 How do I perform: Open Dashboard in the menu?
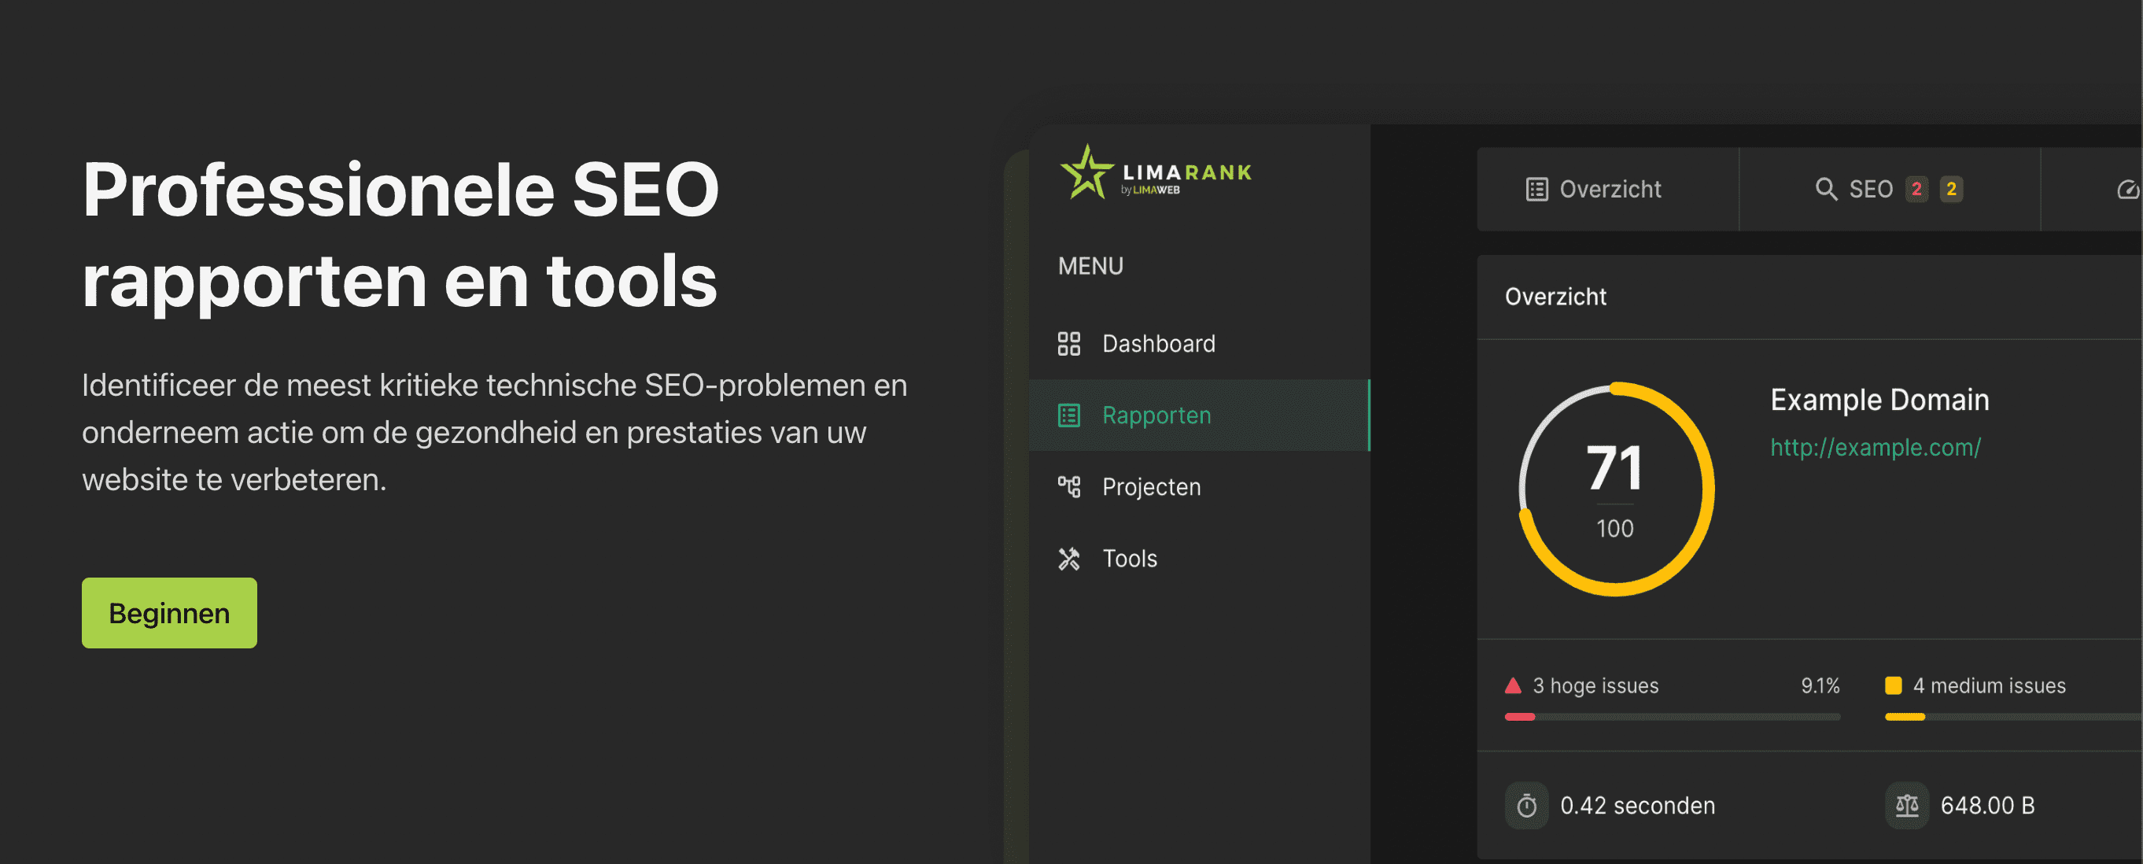pos(1200,344)
